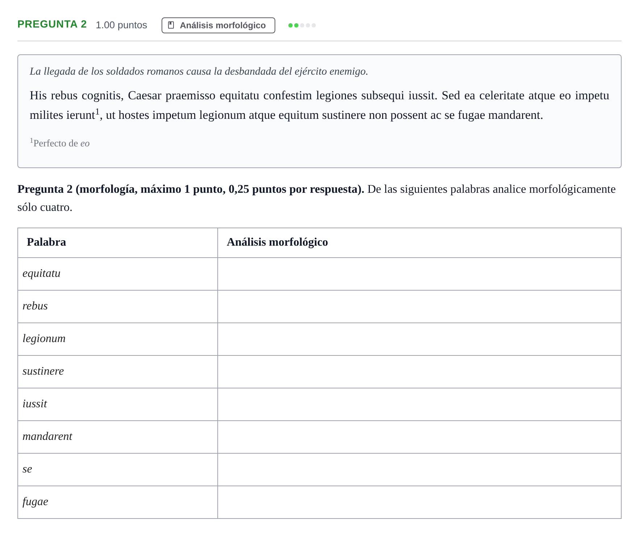This screenshot has width=639, height=537.
Task: Click the analysis cell for mandarent
Action: point(419,437)
